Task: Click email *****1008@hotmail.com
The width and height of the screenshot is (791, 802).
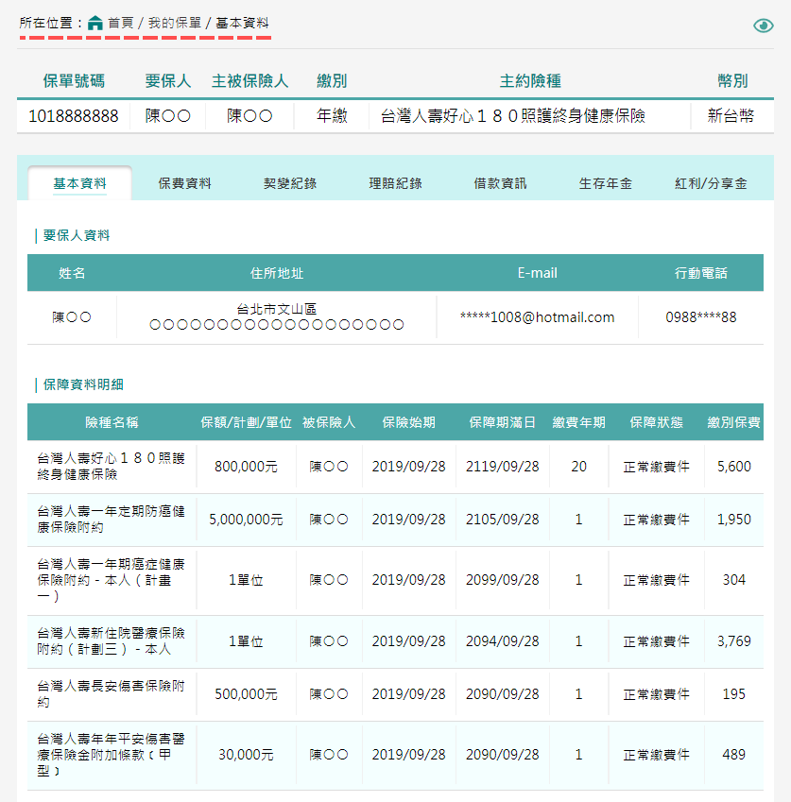Action: [x=537, y=317]
